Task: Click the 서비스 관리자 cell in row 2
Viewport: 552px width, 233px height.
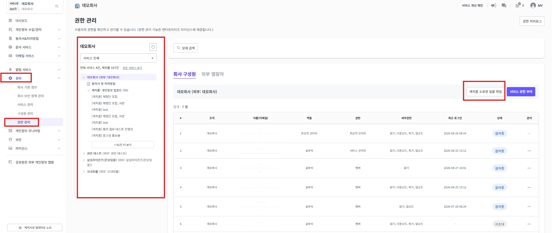Action: [358, 151]
